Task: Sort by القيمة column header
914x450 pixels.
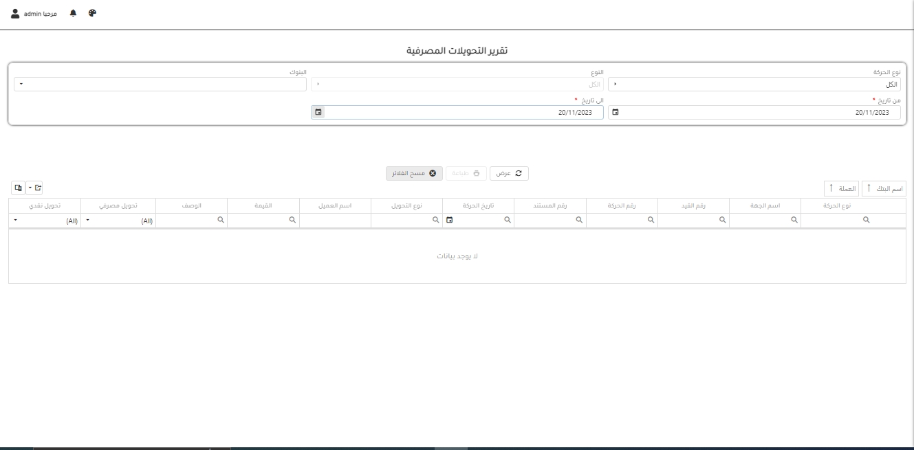Action: [x=263, y=205]
